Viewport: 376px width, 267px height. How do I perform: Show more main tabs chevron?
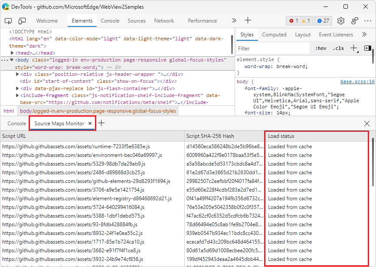(234, 21)
